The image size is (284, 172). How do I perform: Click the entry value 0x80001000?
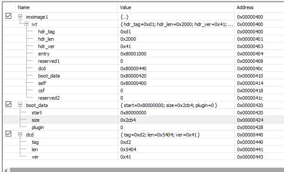(133, 54)
